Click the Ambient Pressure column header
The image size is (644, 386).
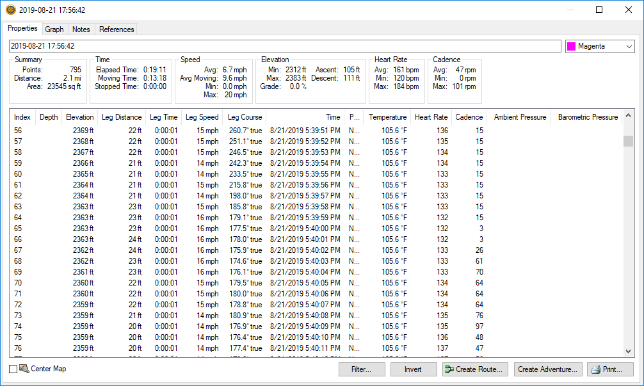[x=520, y=117]
